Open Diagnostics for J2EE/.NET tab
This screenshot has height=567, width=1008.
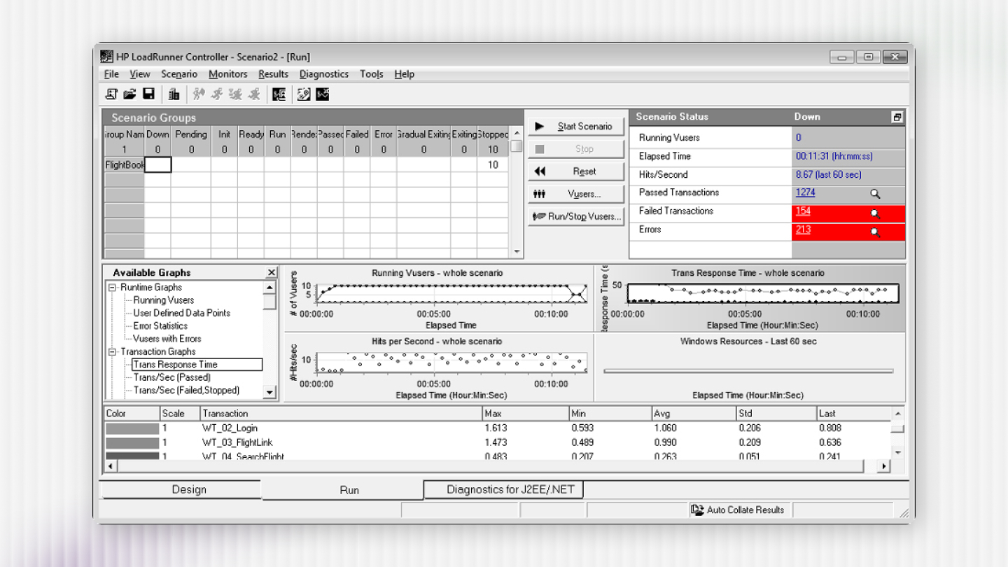tap(504, 489)
